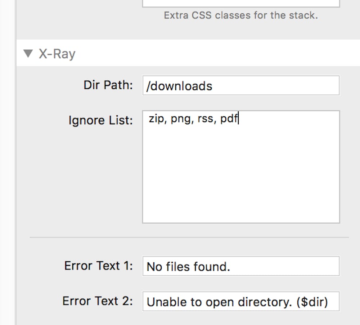Select the Error Text 2 field

click(x=240, y=302)
